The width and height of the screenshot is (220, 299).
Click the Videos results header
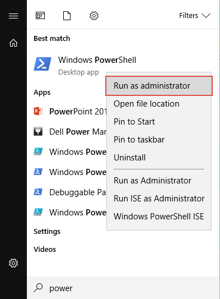pyautogui.click(x=45, y=250)
